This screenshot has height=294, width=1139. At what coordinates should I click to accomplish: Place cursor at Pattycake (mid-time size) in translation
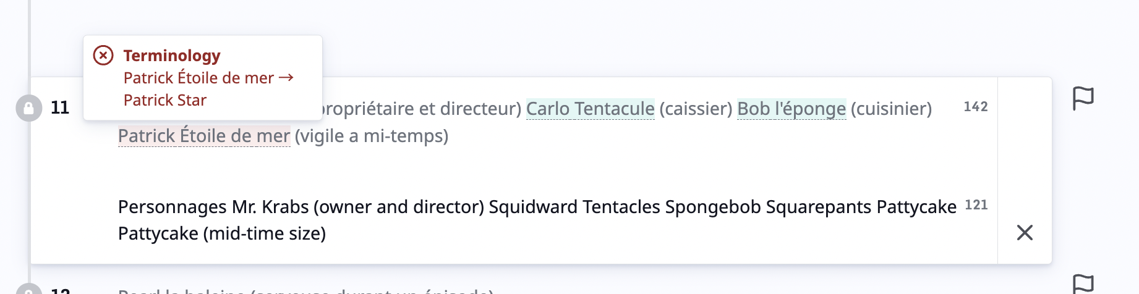point(222,233)
